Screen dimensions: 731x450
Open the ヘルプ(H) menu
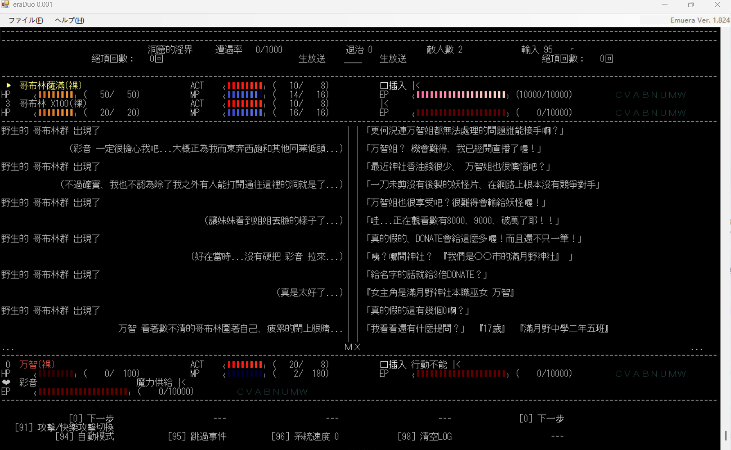[69, 20]
